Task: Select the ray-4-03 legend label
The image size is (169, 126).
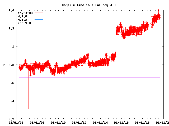Action: point(25,13)
